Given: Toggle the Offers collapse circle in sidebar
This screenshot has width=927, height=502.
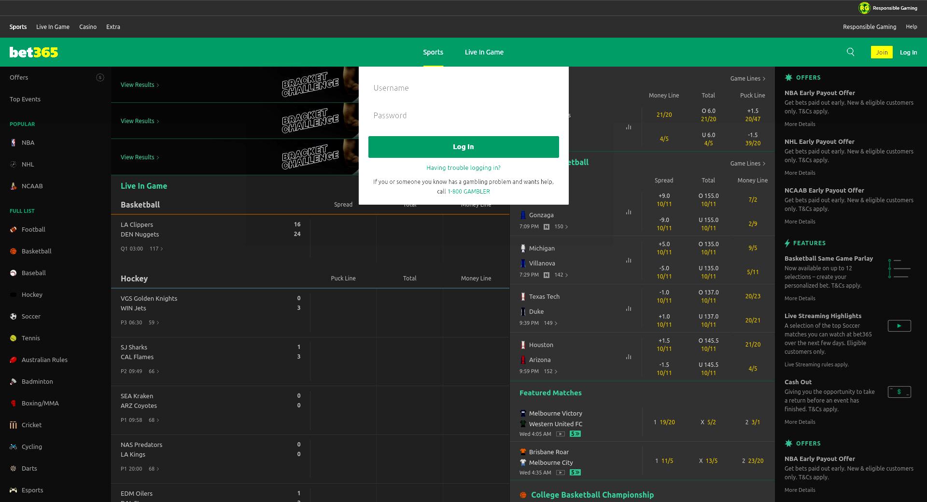Looking at the screenshot, I should pos(100,77).
